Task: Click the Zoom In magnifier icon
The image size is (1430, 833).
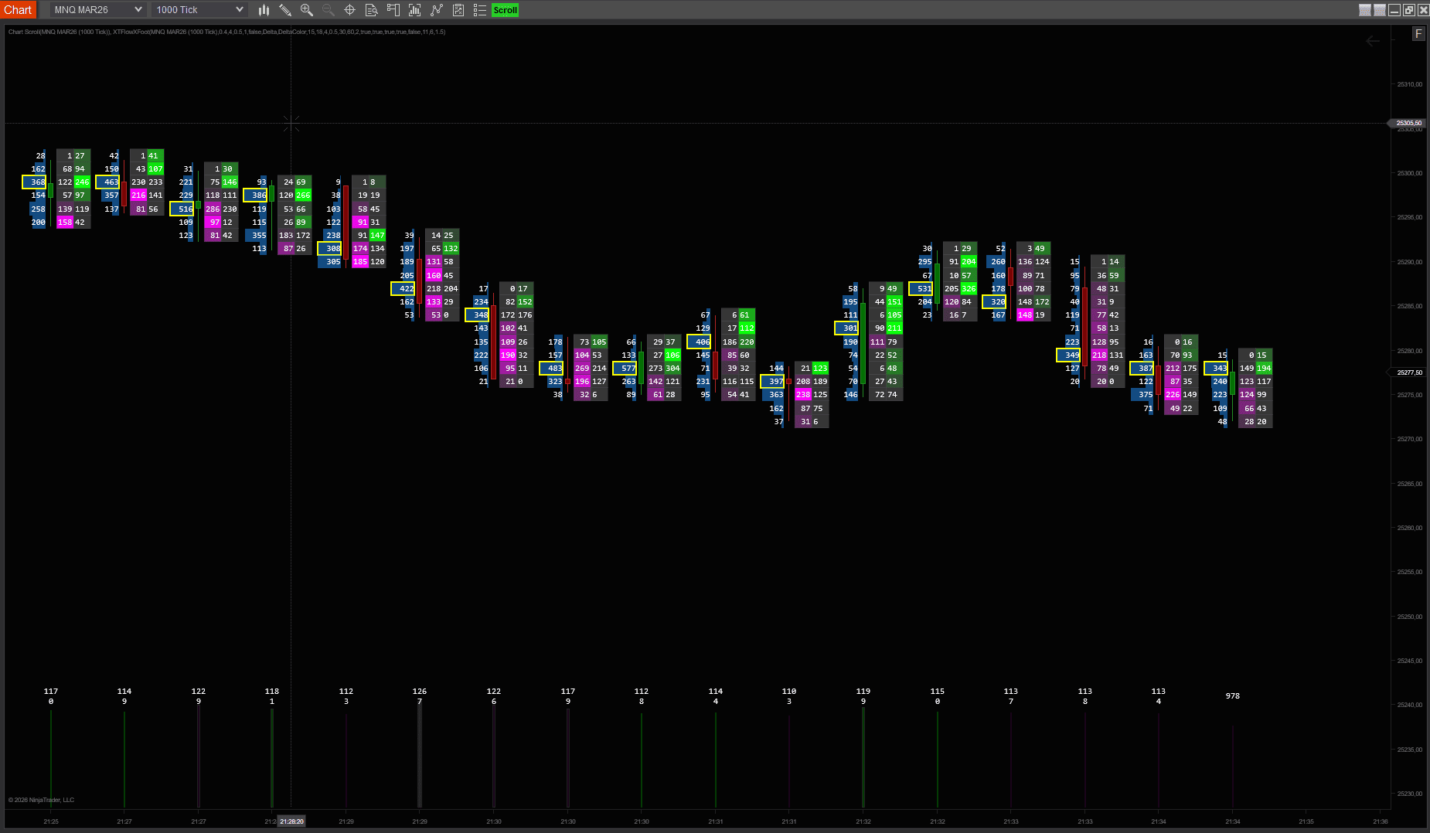Action: [x=307, y=10]
